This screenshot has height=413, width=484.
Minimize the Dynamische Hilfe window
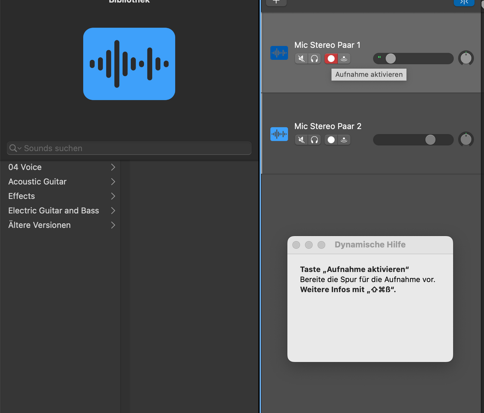pyautogui.click(x=309, y=245)
